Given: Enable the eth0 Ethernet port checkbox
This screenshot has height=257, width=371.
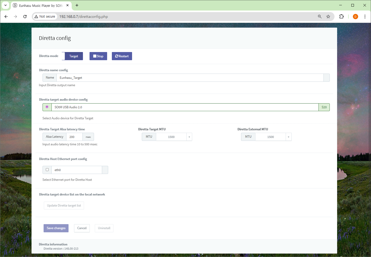Looking at the screenshot, I should pyautogui.click(x=47, y=170).
